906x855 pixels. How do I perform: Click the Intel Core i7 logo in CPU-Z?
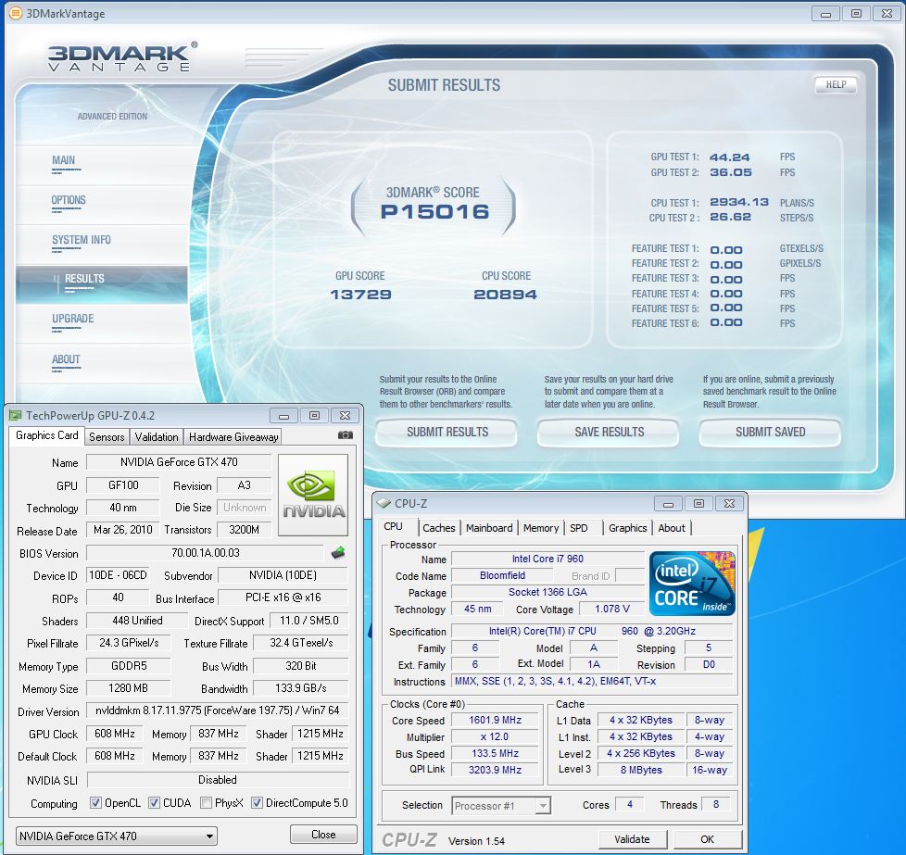pos(692,584)
